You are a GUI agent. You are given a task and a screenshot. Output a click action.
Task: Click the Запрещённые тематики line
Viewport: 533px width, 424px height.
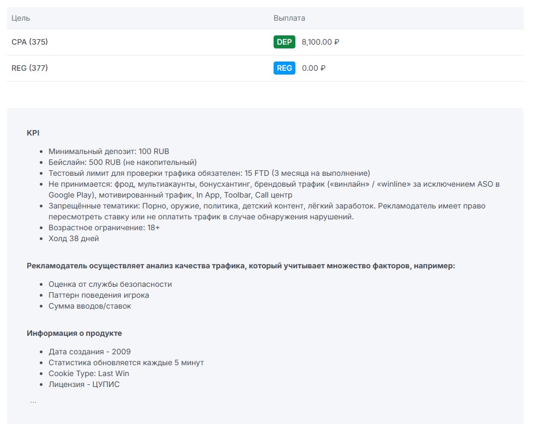coord(267,211)
